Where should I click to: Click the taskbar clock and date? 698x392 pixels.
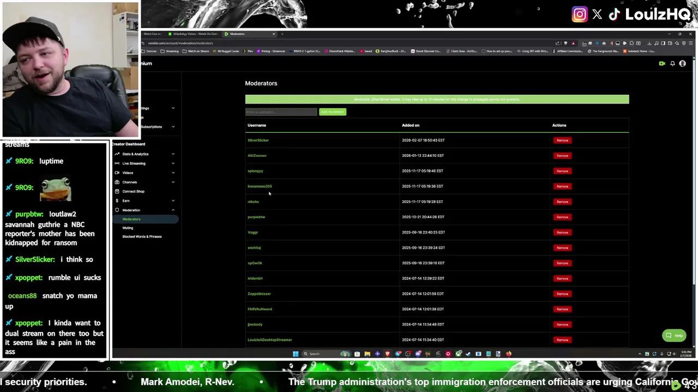tap(687, 354)
